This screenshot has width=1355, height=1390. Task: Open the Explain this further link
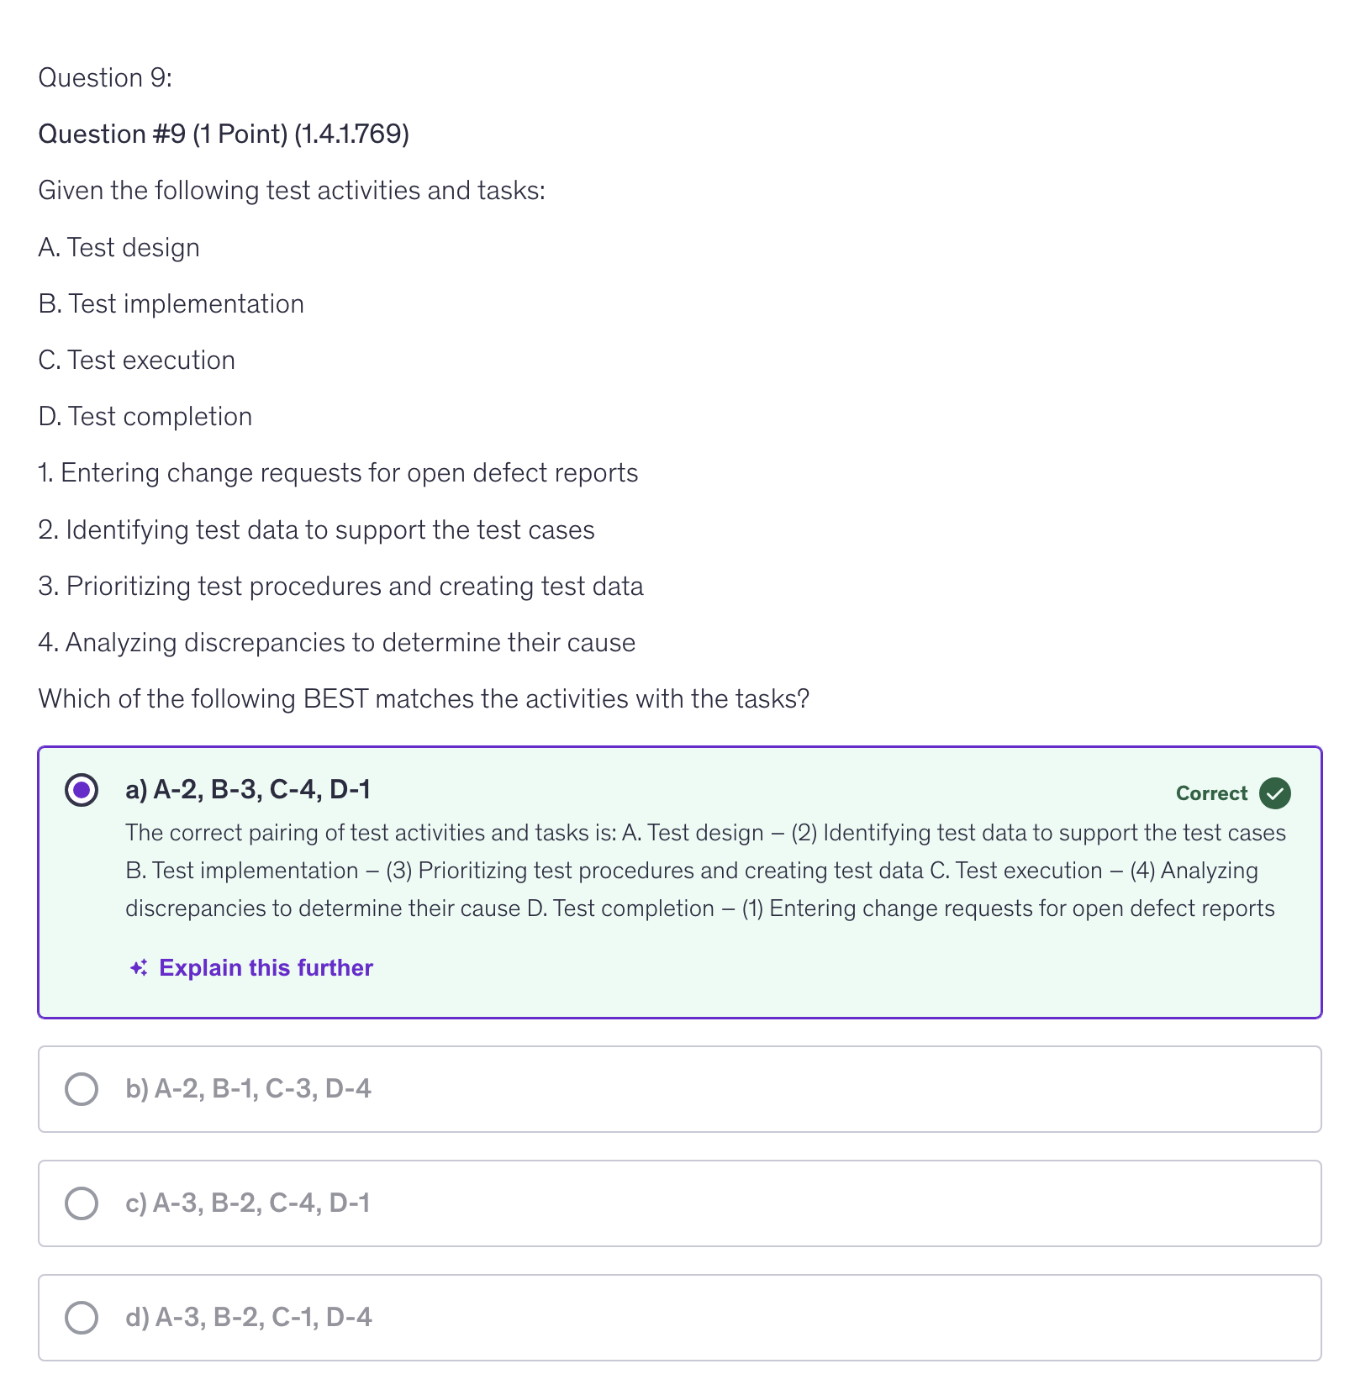(x=266, y=968)
